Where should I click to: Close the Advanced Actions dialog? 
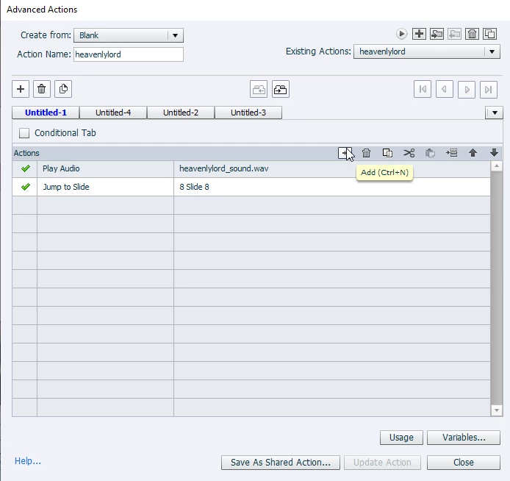[464, 463]
